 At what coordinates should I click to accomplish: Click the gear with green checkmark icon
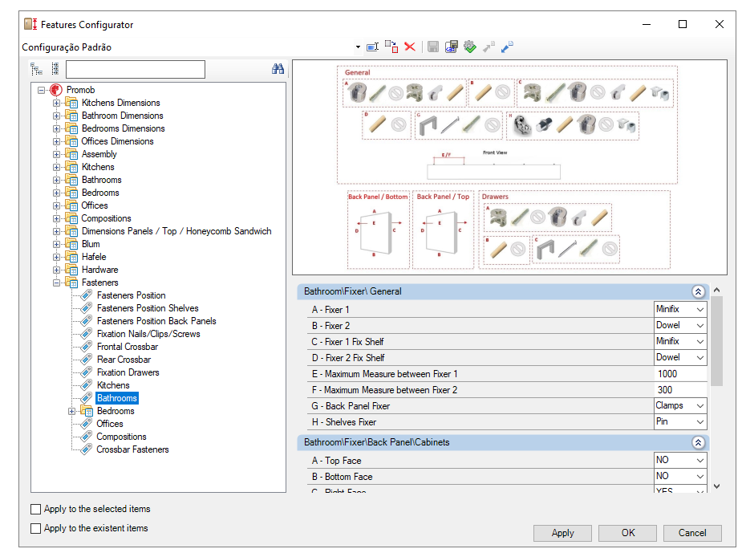pos(470,47)
